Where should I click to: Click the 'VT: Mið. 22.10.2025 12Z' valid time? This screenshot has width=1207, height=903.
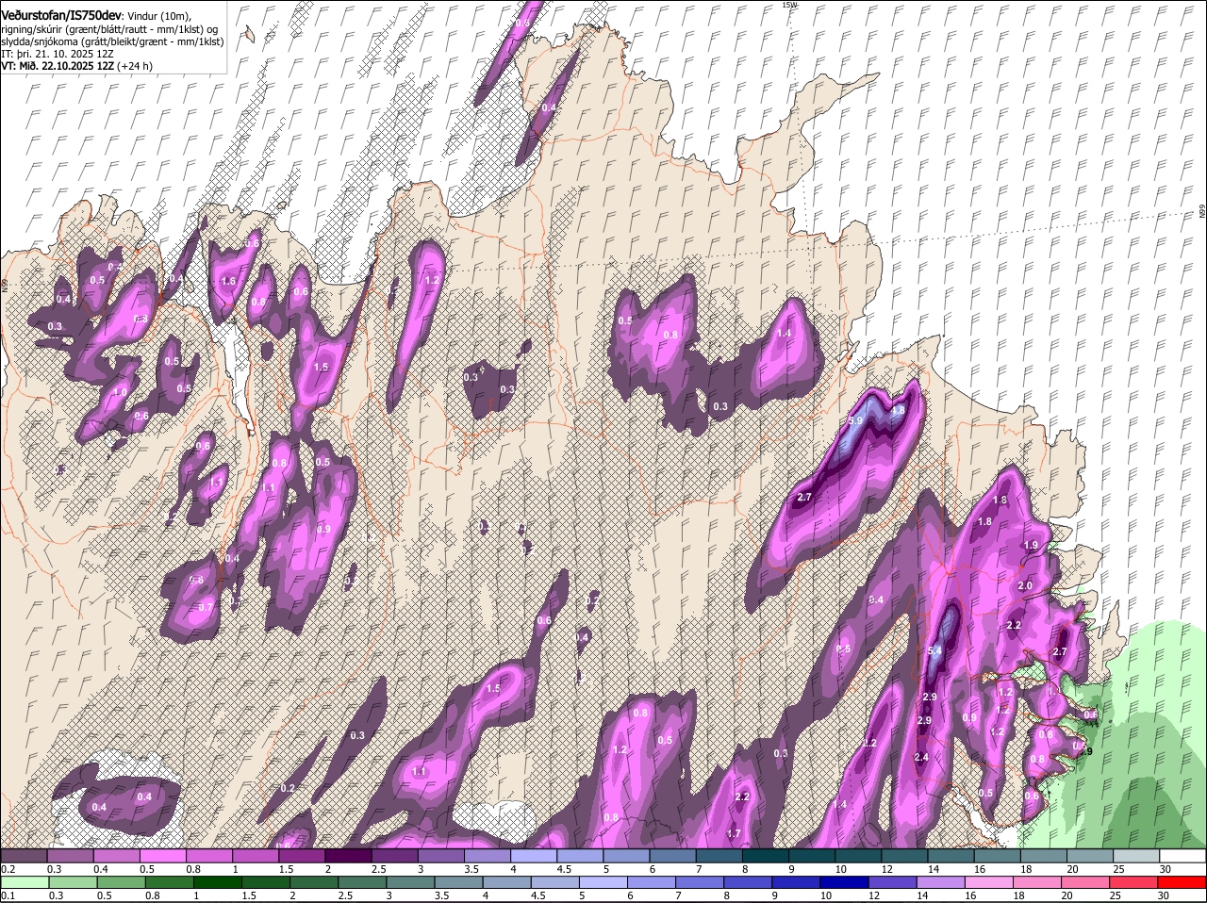click(x=58, y=66)
